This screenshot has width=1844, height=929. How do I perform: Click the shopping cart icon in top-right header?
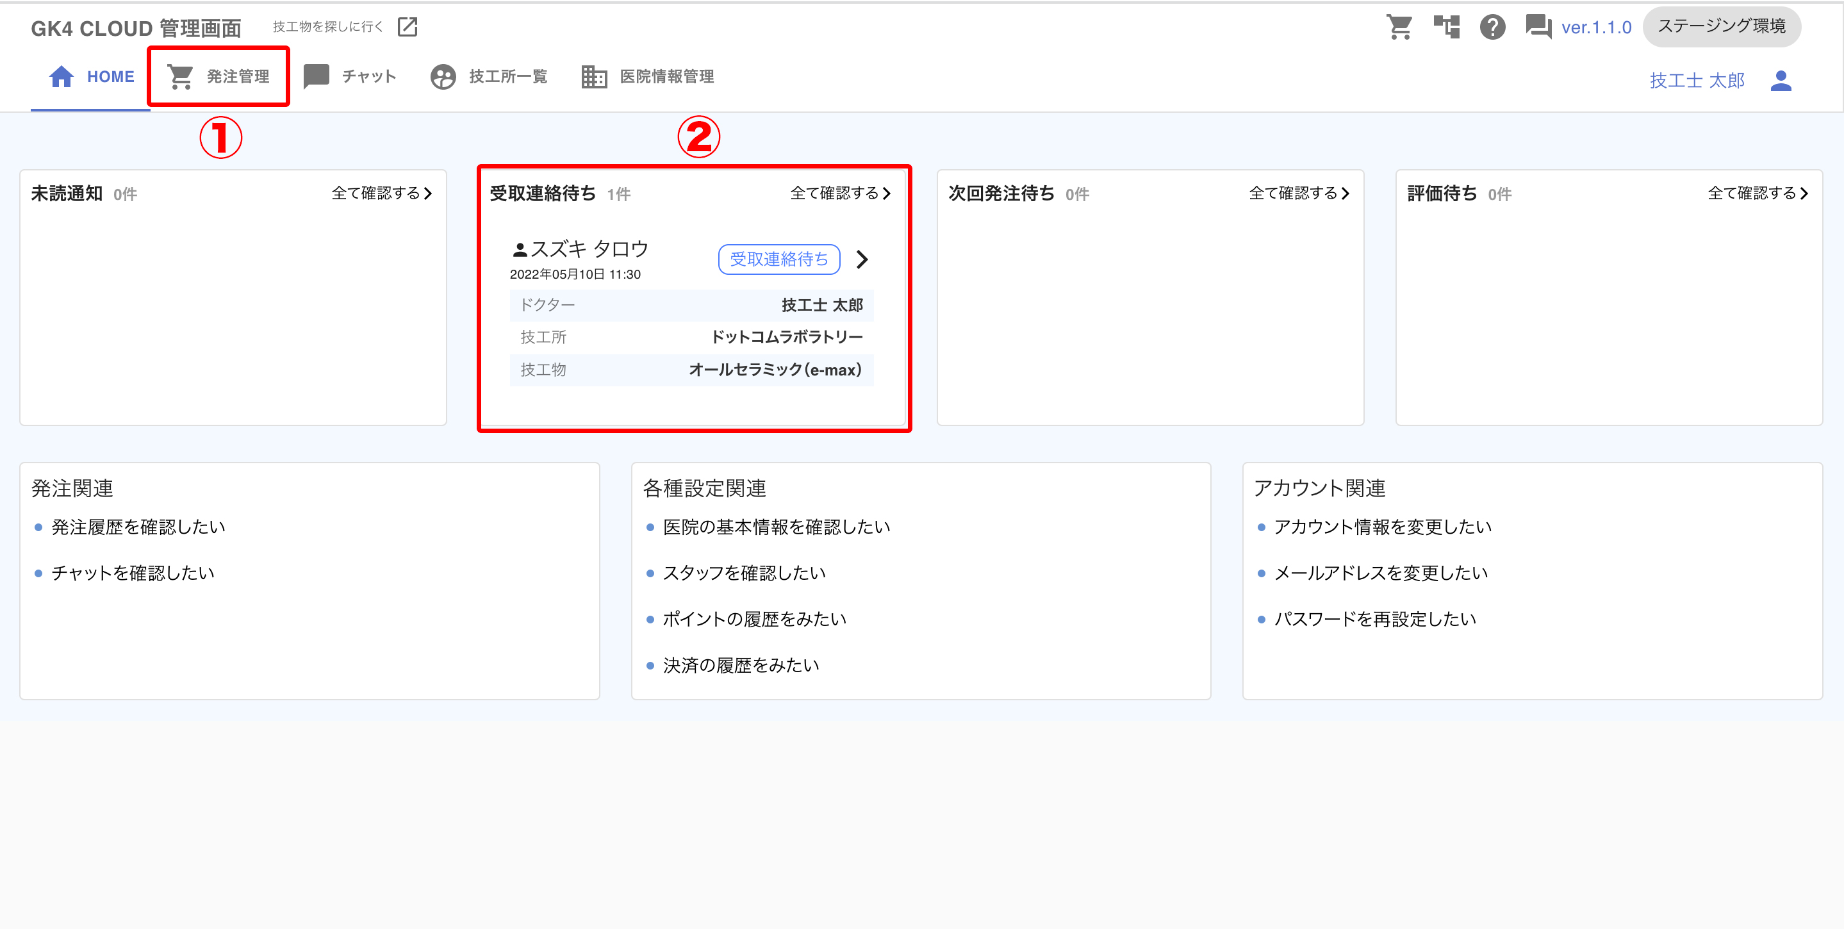pos(1399,27)
